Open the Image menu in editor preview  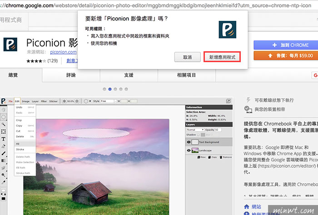tap(26, 101)
